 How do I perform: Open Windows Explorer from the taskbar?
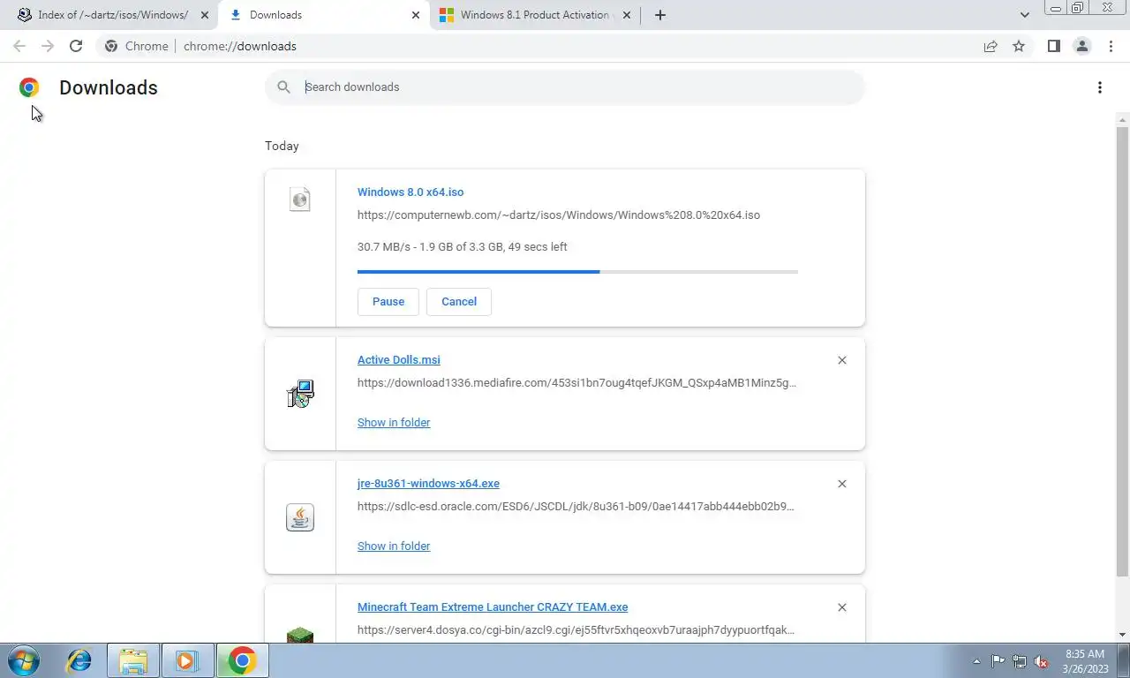tap(133, 660)
